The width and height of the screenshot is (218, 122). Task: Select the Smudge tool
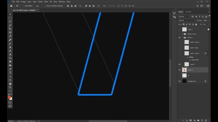click(10, 62)
